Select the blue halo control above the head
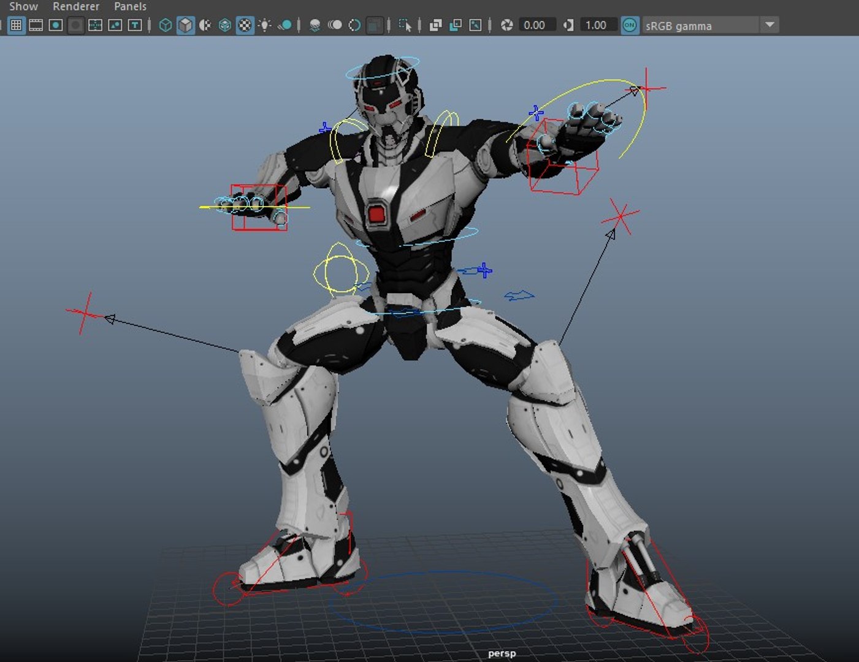This screenshot has height=662, width=859. point(383,69)
